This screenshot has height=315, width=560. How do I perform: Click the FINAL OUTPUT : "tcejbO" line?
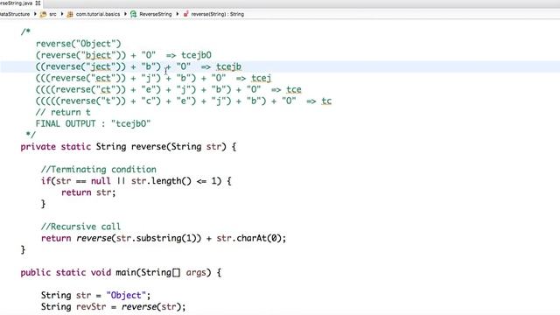click(94, 123)
